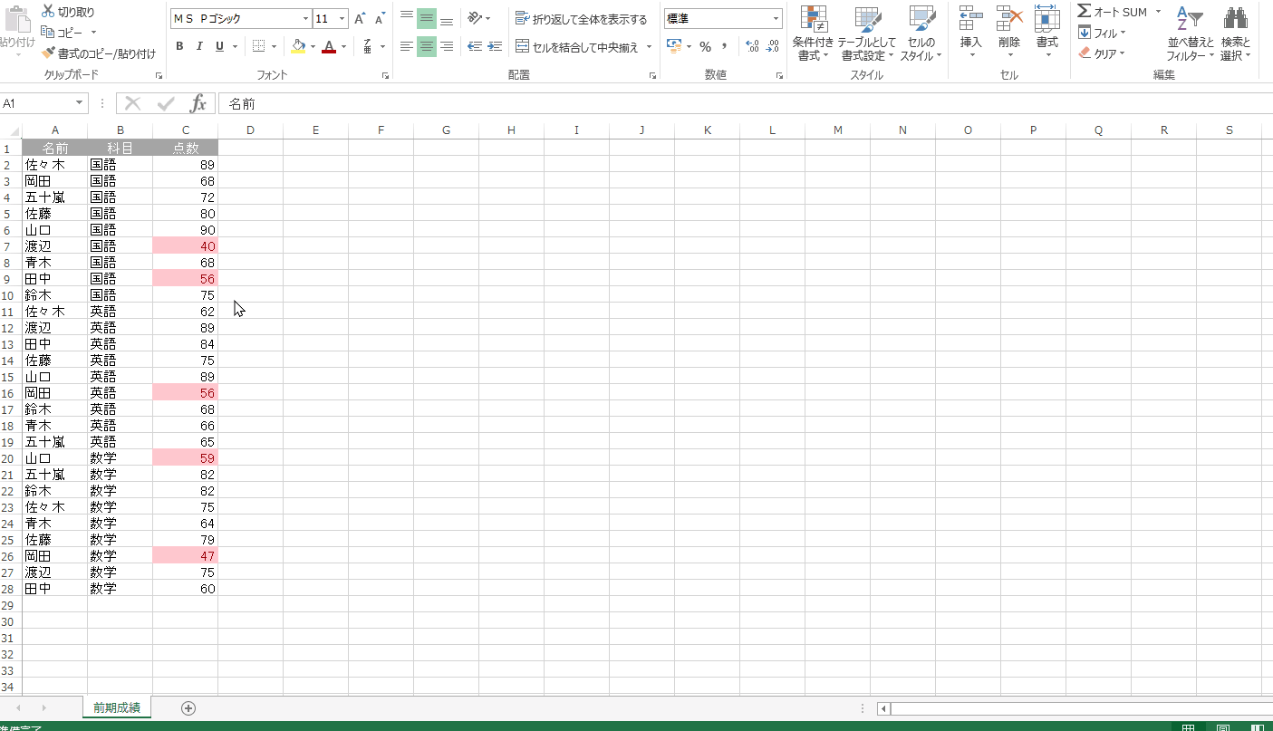Open the number format (標準) dropdown
The height and width of the screenshot is (731, 1273).
pyautogui.click(x=776, y=19)
